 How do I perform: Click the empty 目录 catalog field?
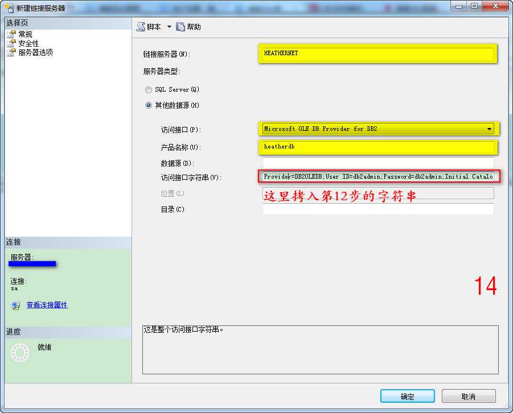pos(378,209)
